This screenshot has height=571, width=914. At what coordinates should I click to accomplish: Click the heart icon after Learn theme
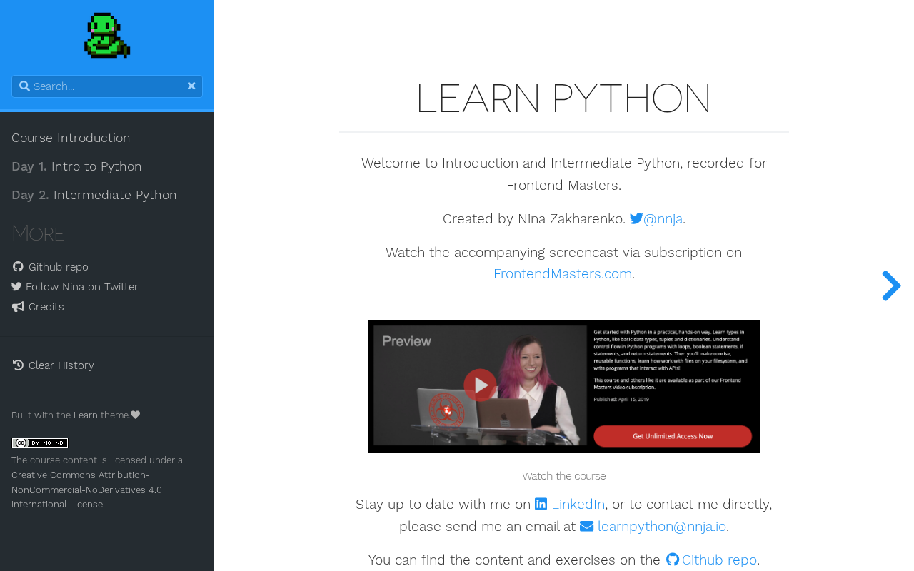click(x=136, y=415)
